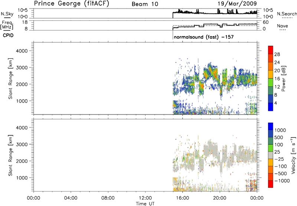Click the 'Nave' legend label
This screenshot has height=206, width=297.
283,26
